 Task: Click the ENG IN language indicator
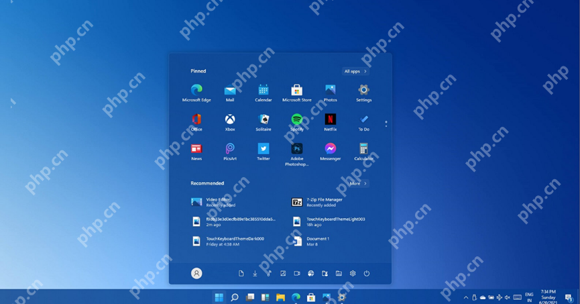pos(529,297)
